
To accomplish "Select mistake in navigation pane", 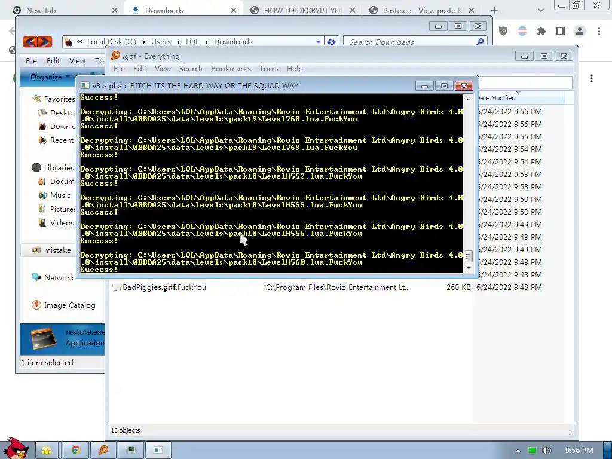I will pos(51,250).
